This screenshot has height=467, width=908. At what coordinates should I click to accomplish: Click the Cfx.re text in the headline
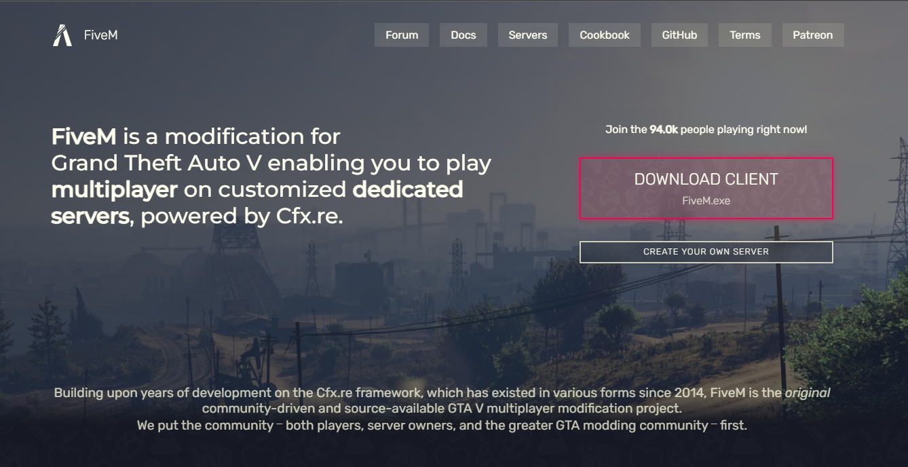pos(309,216)
